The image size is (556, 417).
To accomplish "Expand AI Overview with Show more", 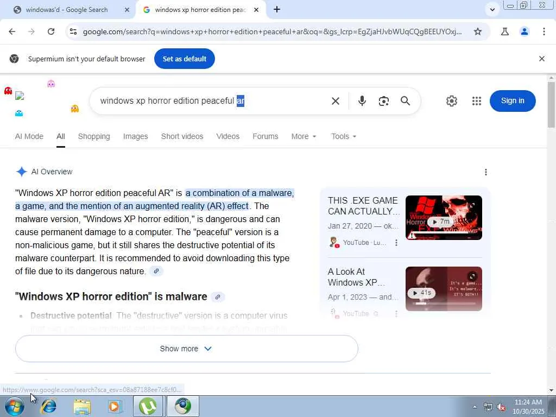I will coord(187,349).
